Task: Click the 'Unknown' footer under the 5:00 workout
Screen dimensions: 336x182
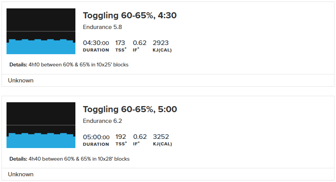Action: coord(21,174)
